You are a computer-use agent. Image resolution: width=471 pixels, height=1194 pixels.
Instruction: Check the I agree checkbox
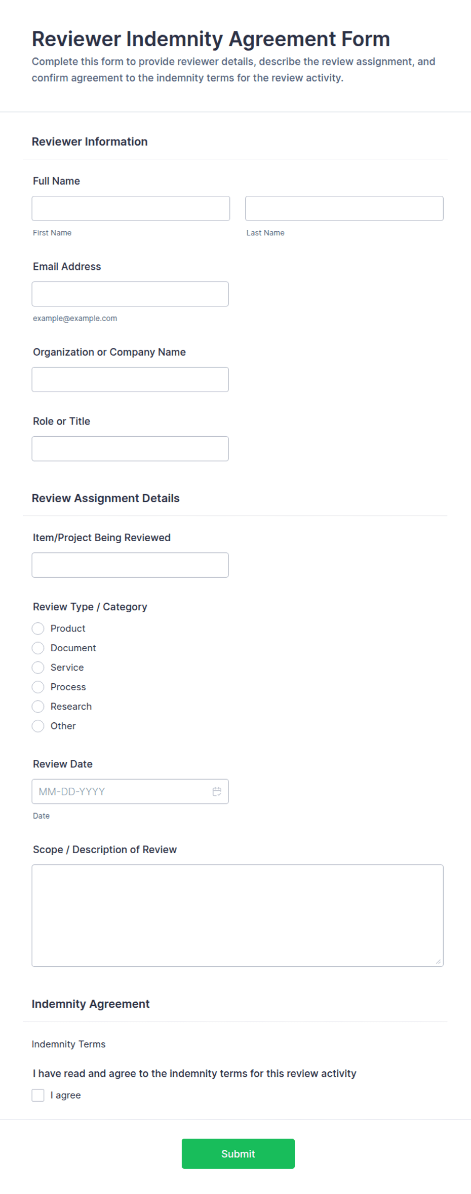coord(38,1095)
